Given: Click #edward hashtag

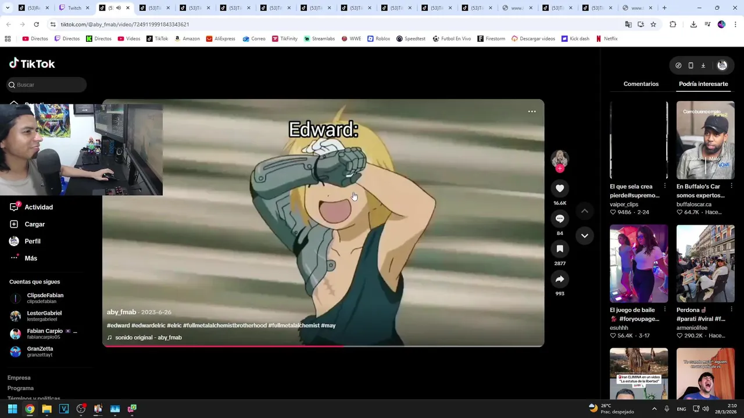Looking at the screenshot, I should tap(118, 326).
